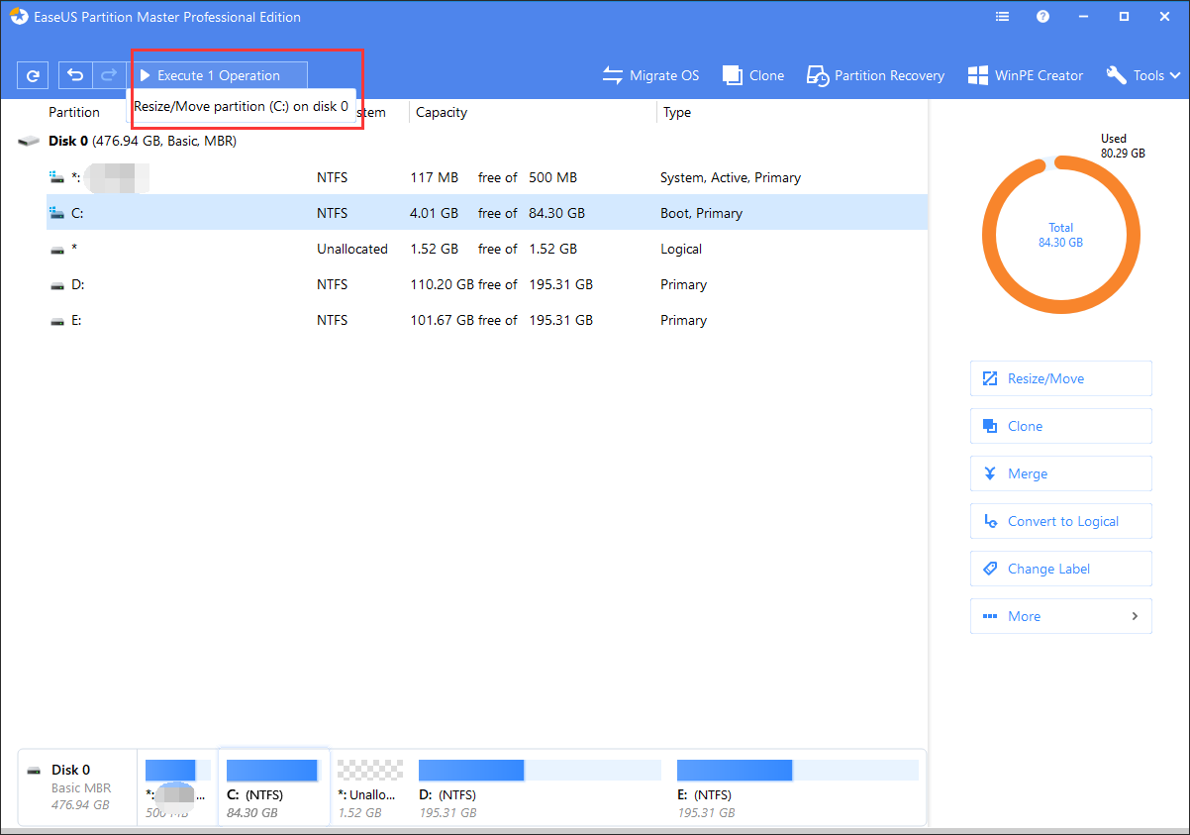Click the Resize/Move icon in side panel
Screen dimensions: 1190x835
tap(989, 378)
